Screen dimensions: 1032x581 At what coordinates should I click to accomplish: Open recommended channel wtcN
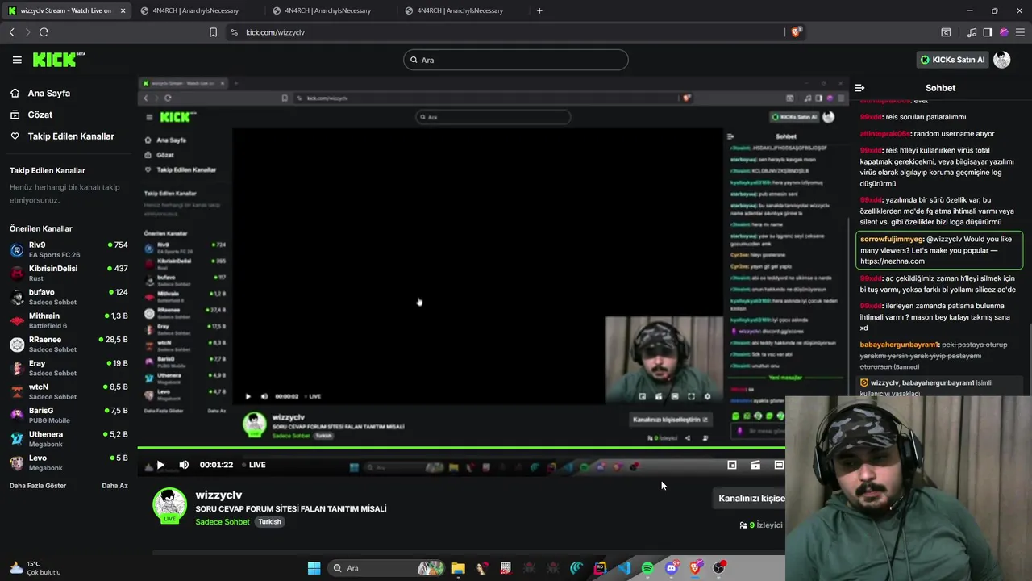point(69,391)
